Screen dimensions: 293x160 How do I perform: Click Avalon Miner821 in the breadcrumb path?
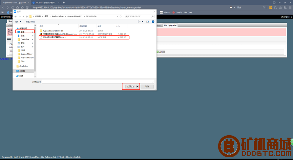(x=75, y=17)
